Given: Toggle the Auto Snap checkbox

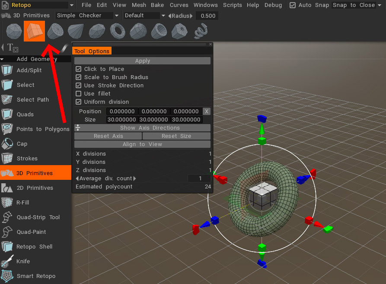Looking at the screenshot, I should [293, 5].
